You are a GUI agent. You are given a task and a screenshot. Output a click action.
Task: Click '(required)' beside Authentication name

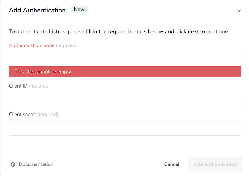(x=66, y=45)
